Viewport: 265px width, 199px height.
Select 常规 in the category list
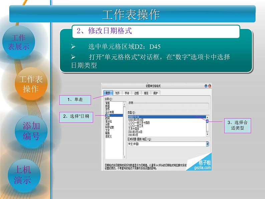tap(107, 103)
